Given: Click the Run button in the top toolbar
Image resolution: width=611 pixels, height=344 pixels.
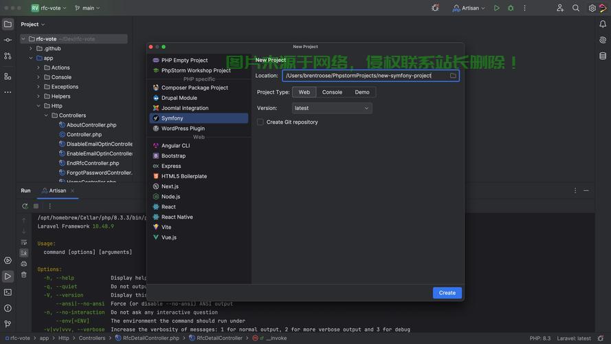Looking at the screenshot, I should [497, 8].
